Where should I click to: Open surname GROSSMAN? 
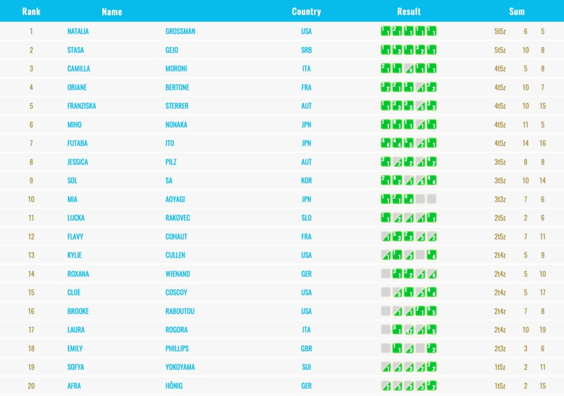(180, 31)
